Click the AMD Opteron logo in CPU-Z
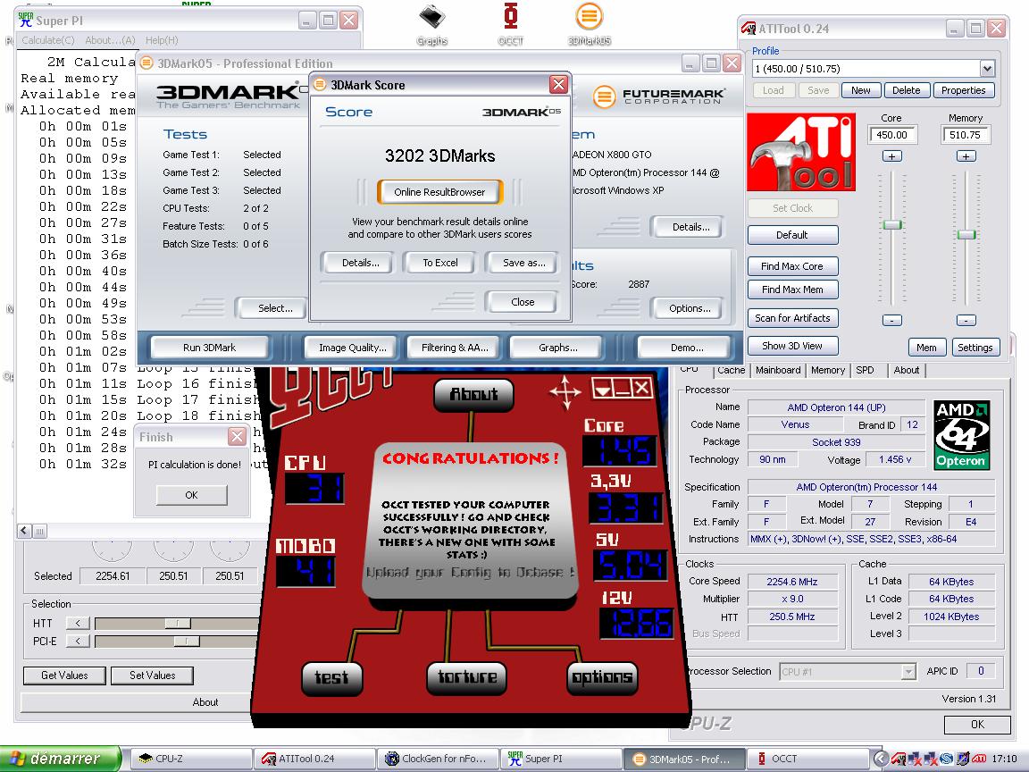 [x=961, y=434]
